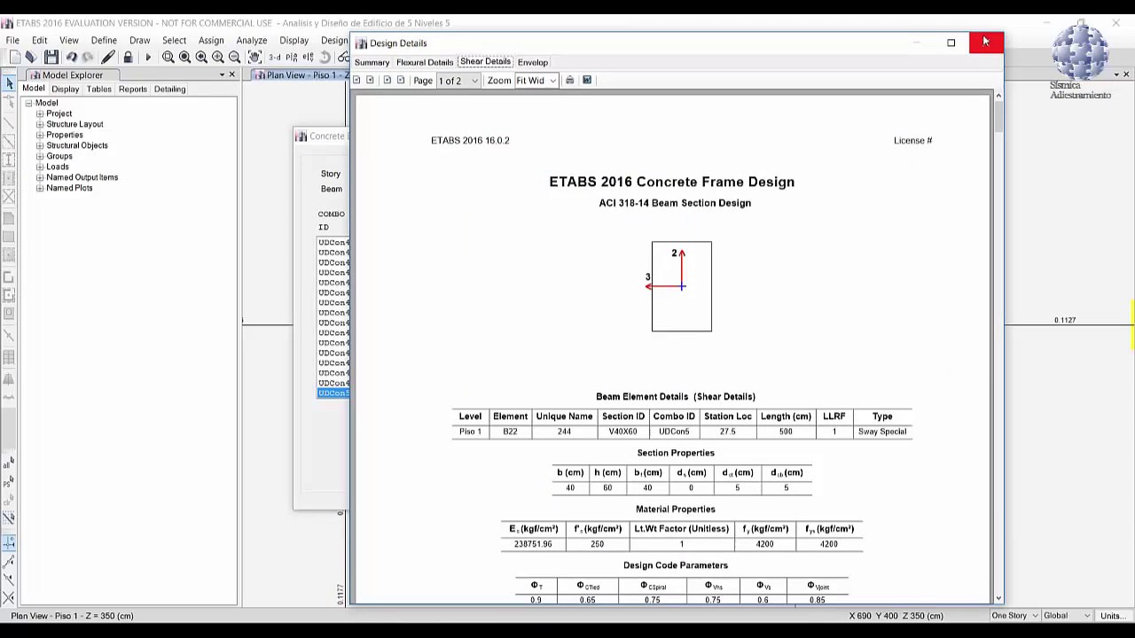The height and width of the screenshot is (638, 1135).
Task: Open the Display tab in Model Explorer
Action: click(x=65, y=89)
